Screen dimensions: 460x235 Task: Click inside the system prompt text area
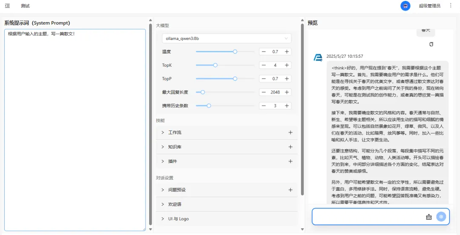75,127
